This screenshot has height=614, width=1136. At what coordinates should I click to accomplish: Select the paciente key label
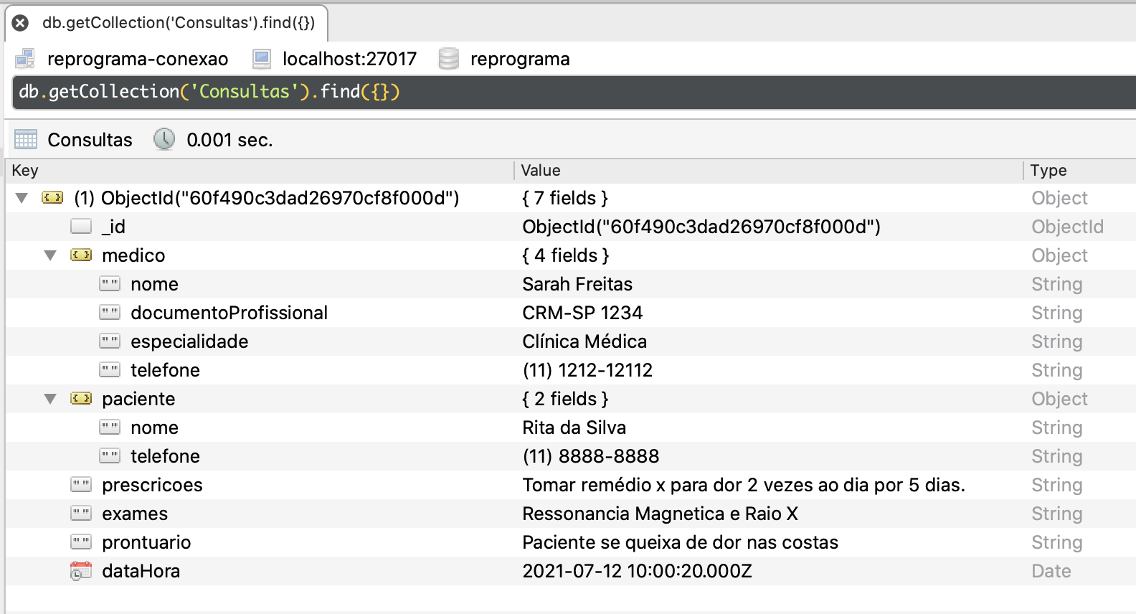[138, 399]
